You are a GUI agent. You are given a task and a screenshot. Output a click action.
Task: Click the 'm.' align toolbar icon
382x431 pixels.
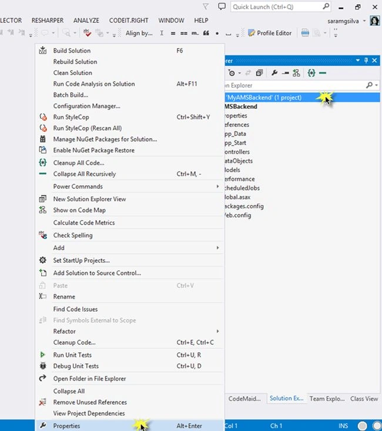(x=195, y=34)
